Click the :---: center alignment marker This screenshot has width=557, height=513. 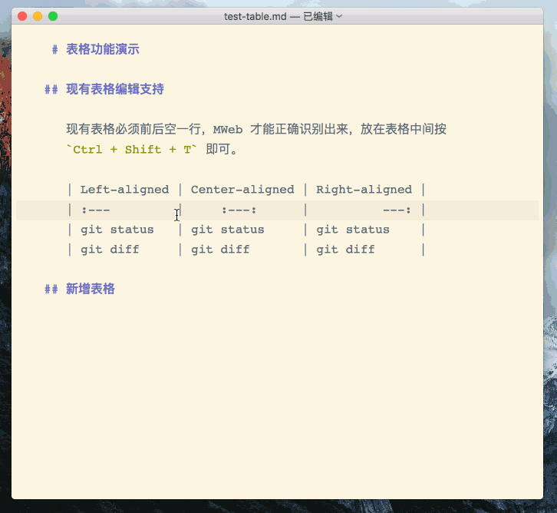coord(239,210)
